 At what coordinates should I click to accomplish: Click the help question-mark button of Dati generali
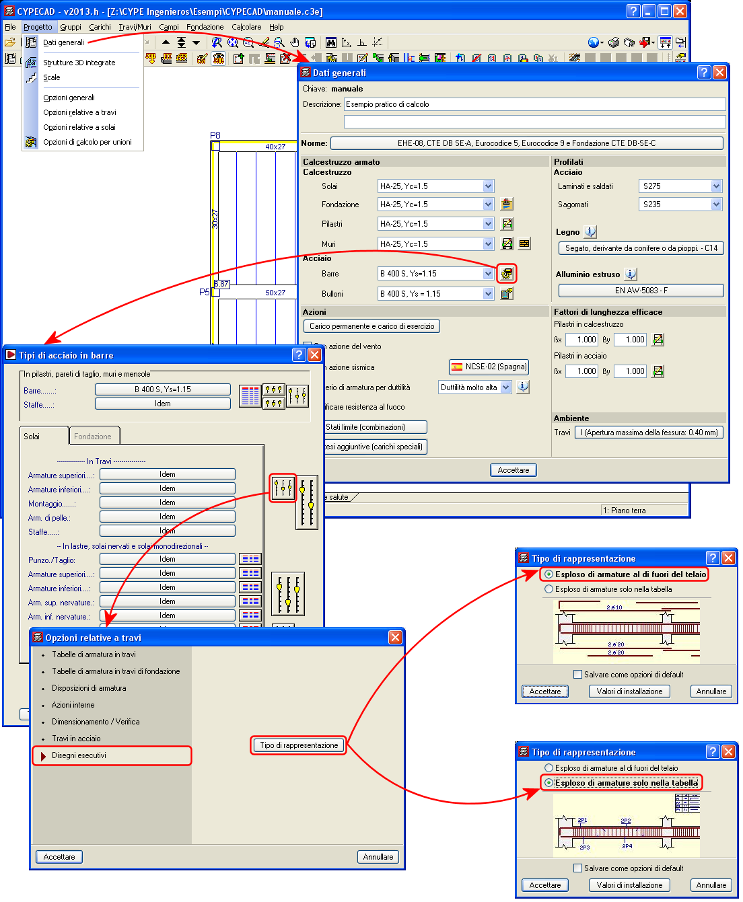704,72
